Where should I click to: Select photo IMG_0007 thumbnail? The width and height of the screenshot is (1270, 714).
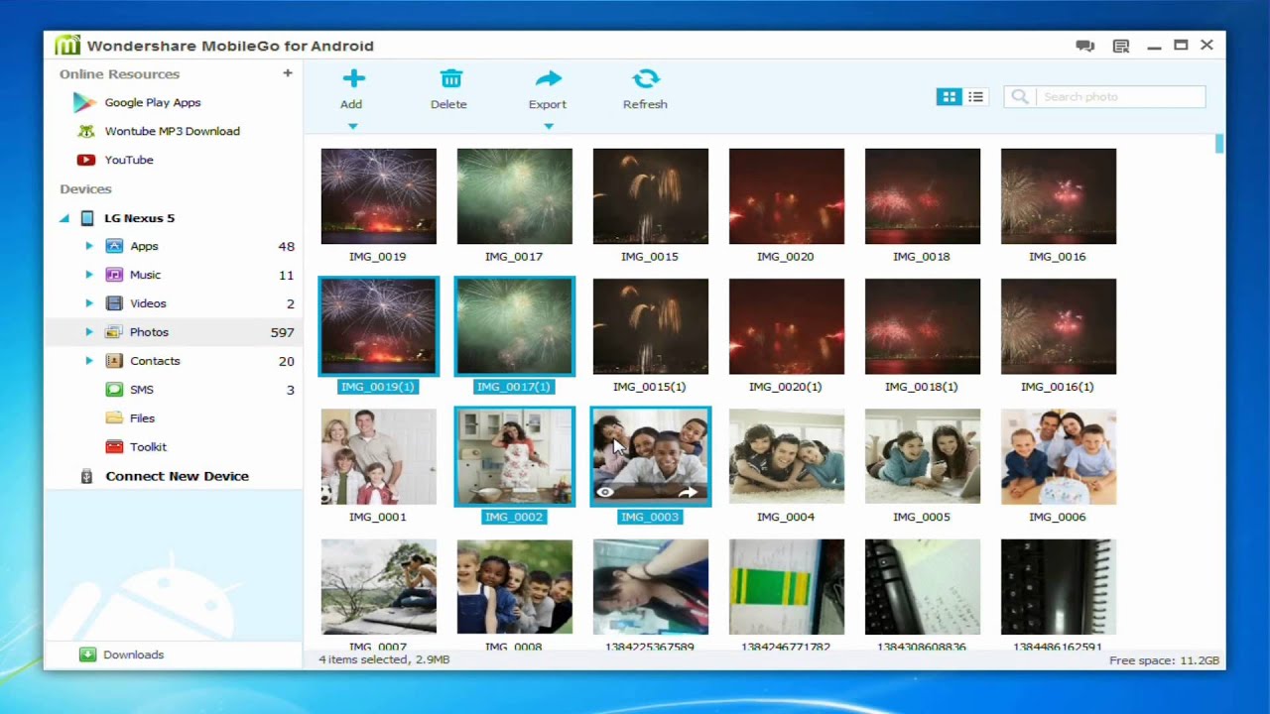(378, 586)
